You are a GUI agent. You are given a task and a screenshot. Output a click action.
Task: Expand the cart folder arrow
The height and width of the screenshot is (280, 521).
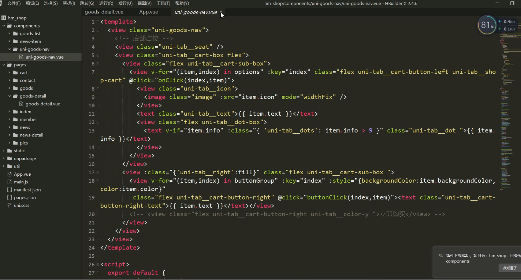10,72
